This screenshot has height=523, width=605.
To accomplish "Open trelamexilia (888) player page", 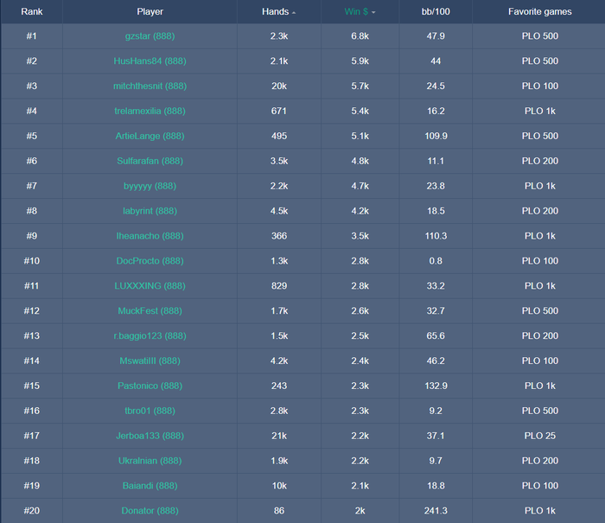I will (150, 112).
